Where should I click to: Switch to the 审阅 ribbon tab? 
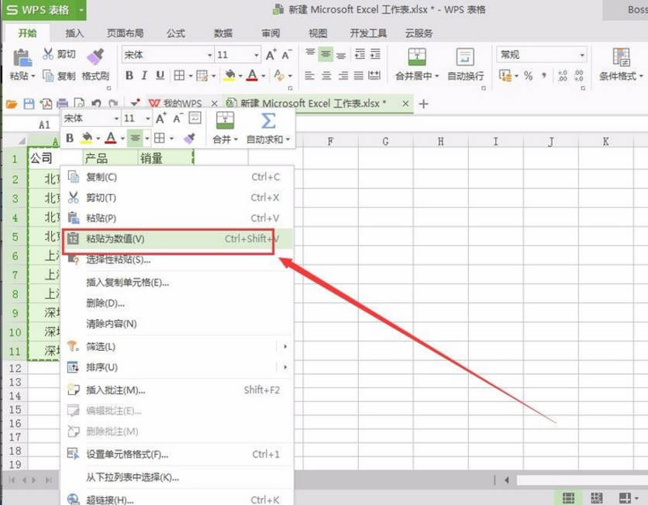271,33
